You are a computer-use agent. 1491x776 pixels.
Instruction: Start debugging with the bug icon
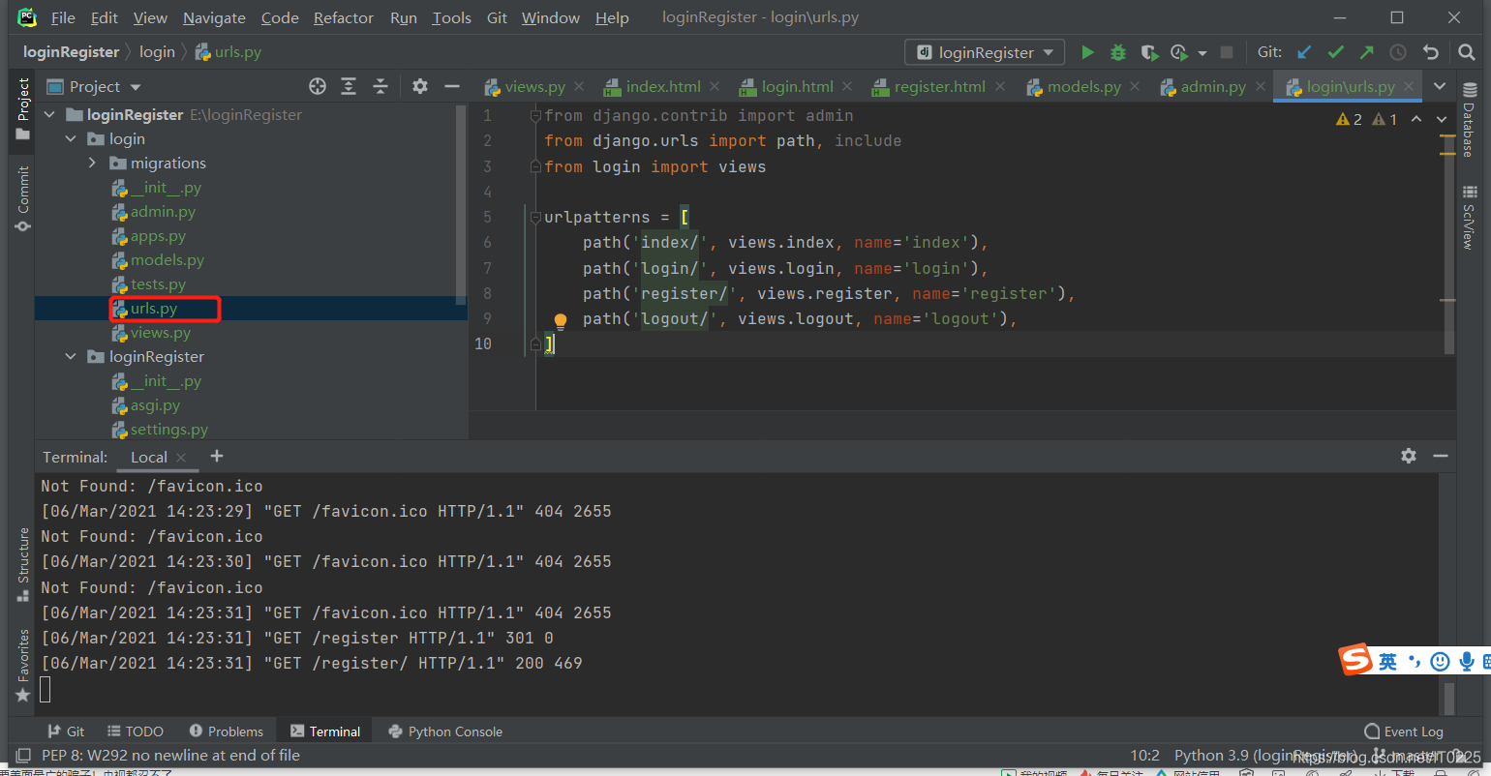(x=1118, y=52)
